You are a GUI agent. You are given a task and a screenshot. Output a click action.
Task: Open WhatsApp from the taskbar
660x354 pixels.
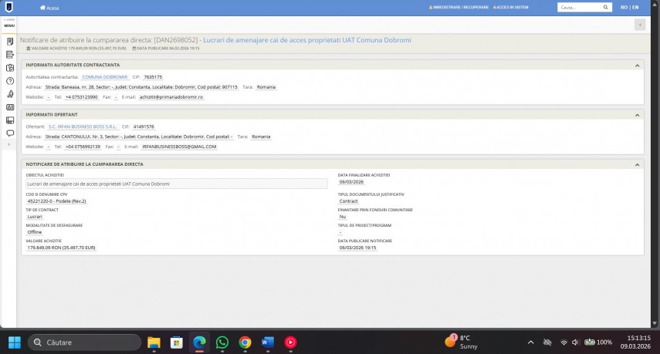coord(222,342)
